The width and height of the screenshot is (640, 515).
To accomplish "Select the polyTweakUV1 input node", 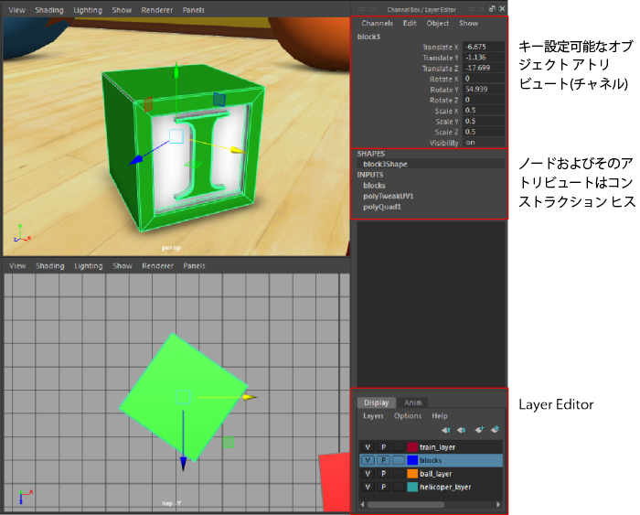I will point(389,196).
